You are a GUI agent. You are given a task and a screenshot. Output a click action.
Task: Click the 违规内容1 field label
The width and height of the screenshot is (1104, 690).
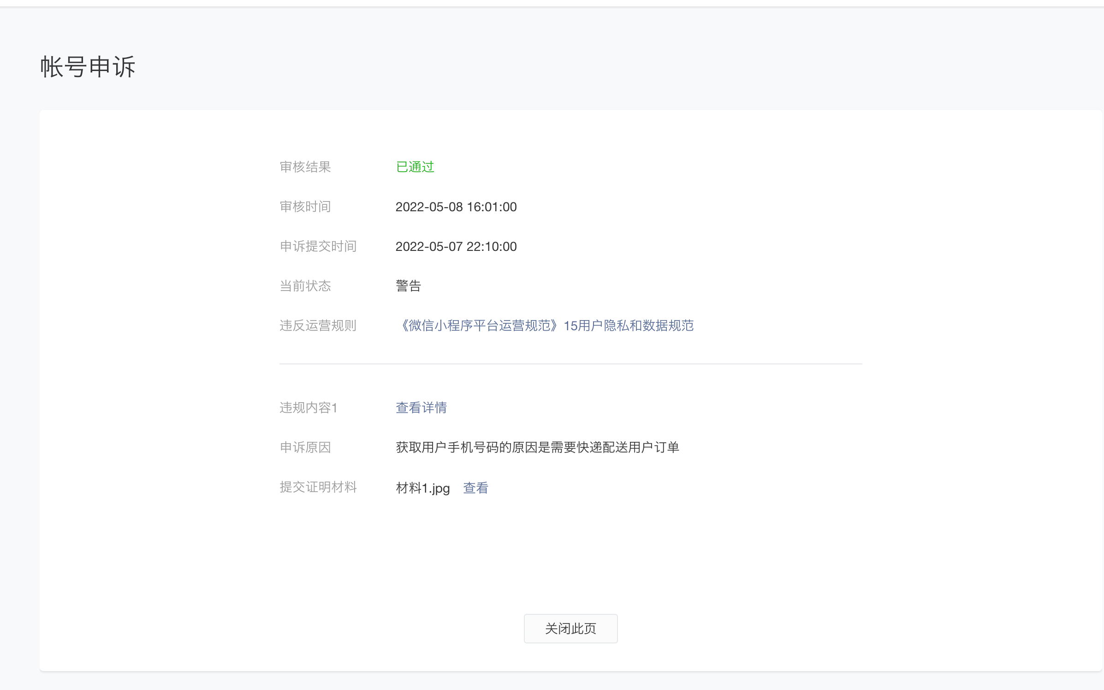point(309,408)
